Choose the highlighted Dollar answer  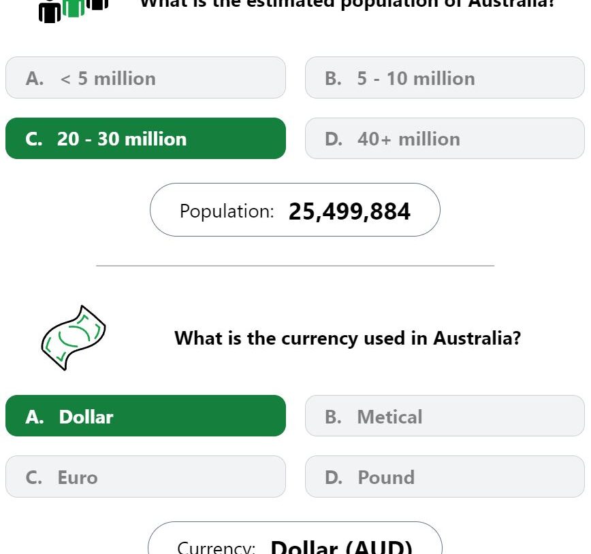click(146, 416)
